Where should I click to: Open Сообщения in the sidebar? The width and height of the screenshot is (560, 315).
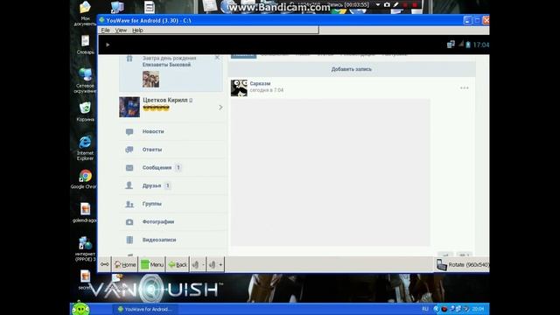tap(173, 167)
